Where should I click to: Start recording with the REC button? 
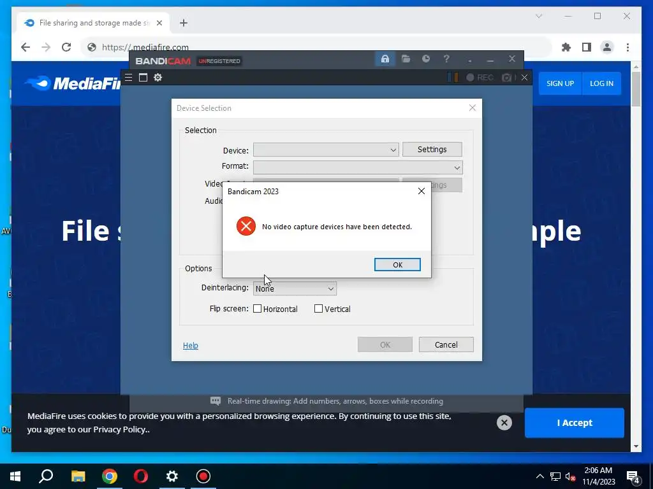pyautogui.click(x=480, y=78)
